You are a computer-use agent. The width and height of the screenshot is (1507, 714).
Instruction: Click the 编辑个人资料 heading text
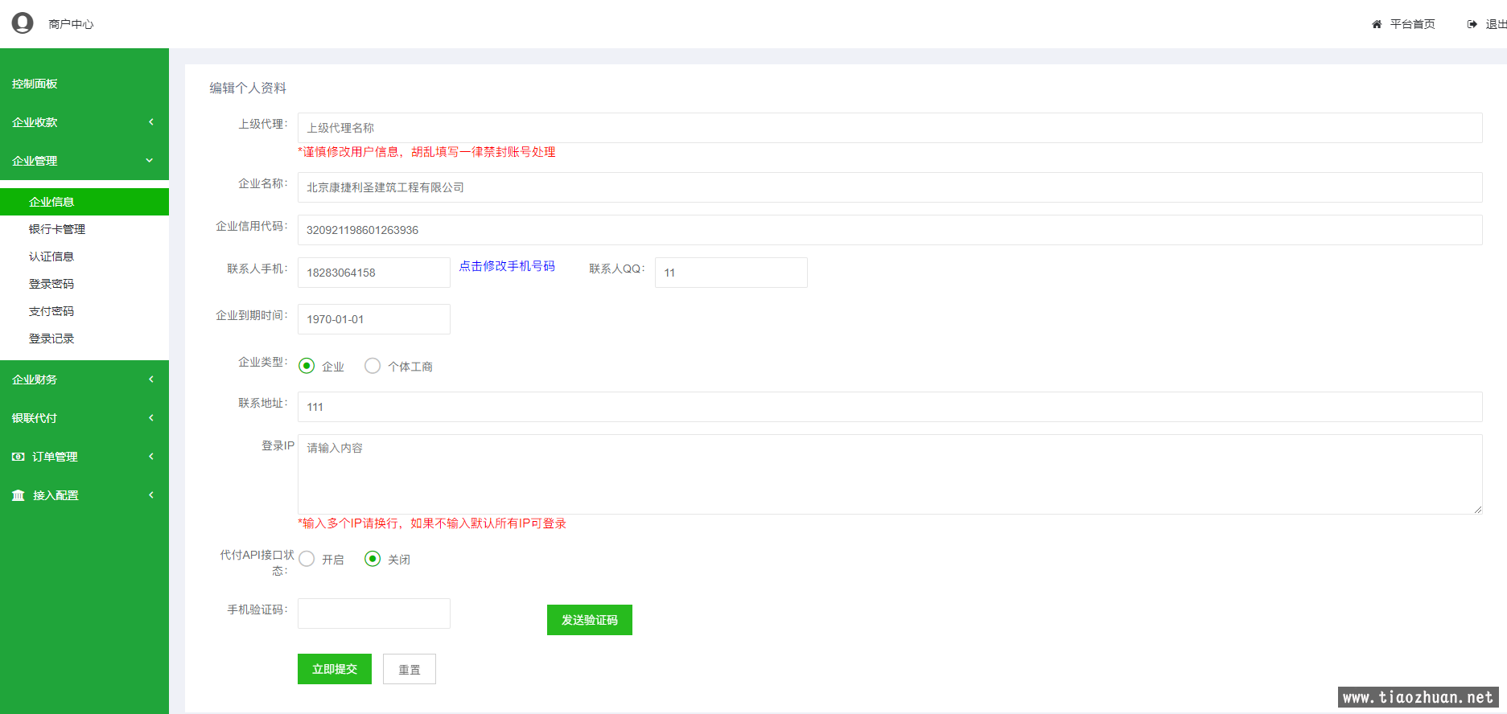coord(248,88)
